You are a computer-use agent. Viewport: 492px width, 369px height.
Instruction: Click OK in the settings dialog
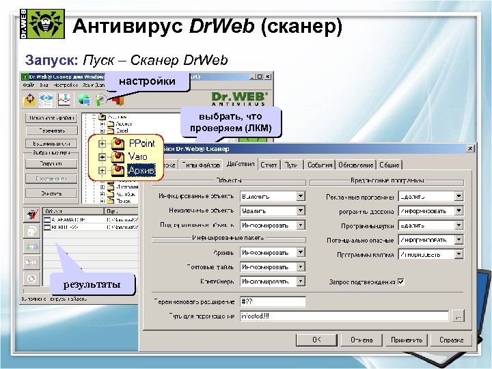tap(316, 340)
